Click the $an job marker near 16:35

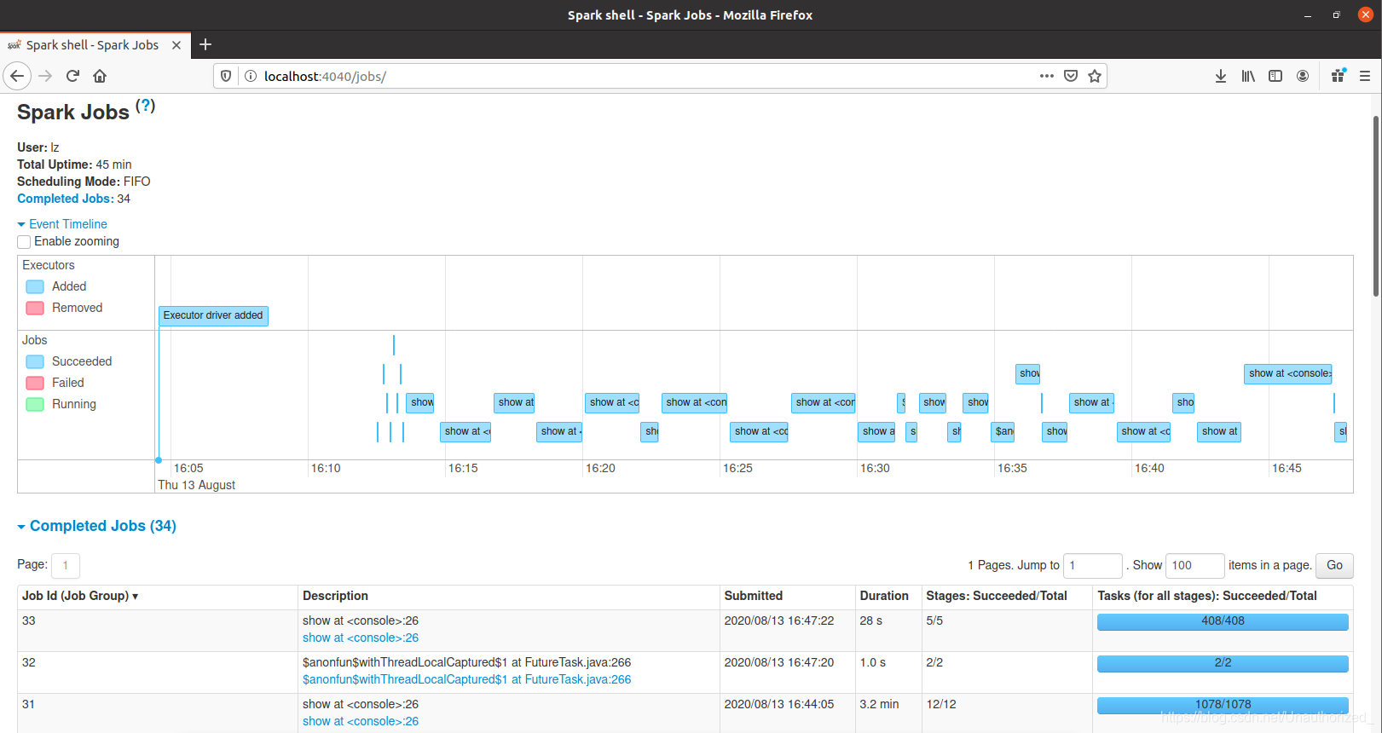tap(1003, 431)
